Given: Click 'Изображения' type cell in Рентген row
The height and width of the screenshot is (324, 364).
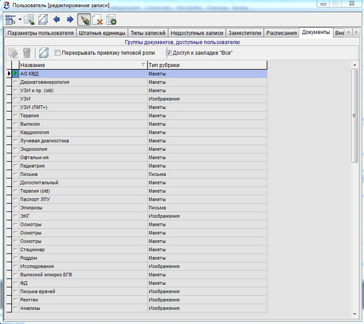Looking at the screenshot, I should [207, 299].
